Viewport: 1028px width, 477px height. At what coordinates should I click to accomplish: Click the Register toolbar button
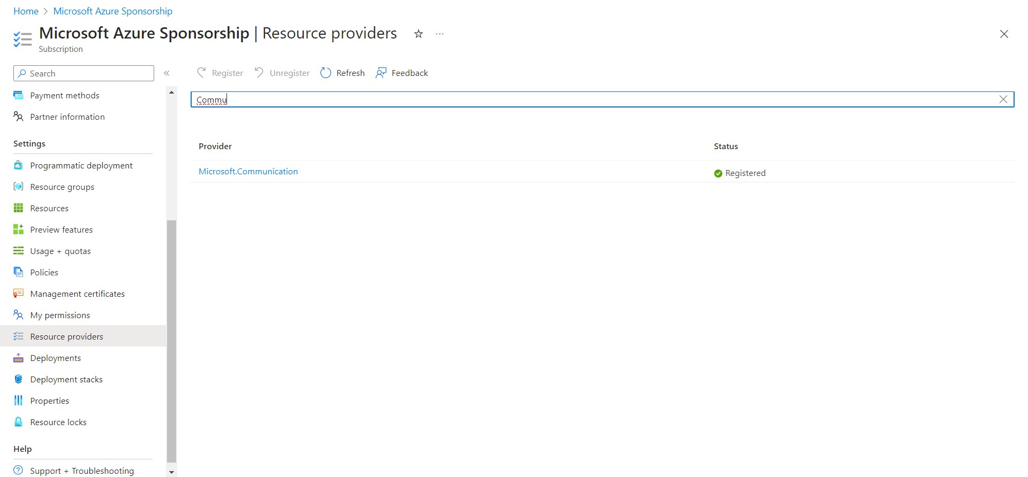pos(220,73)
